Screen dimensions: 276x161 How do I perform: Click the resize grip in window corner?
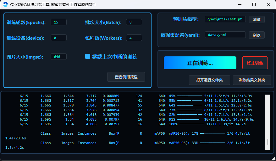(x=273, y=158)
